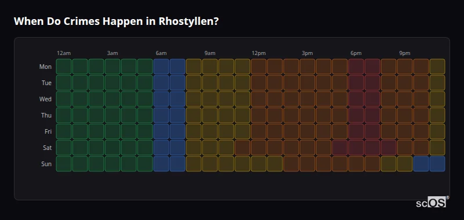Select the Tuesday 12pm orange cell
This screenshot has height=220, width=464.
pos(259,83)
